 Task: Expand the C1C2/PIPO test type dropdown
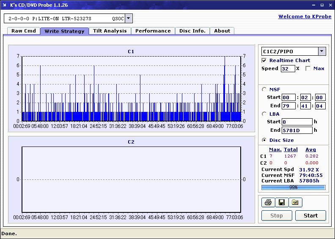point(322,52)
